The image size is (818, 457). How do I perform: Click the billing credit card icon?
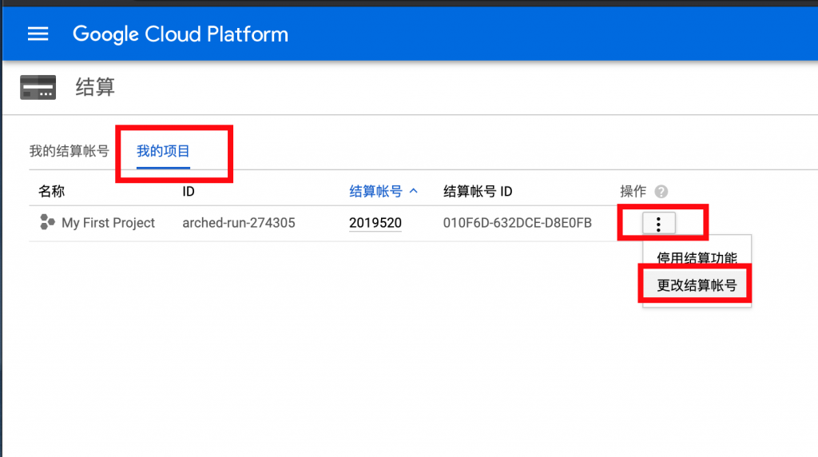[x=38, y=87]
